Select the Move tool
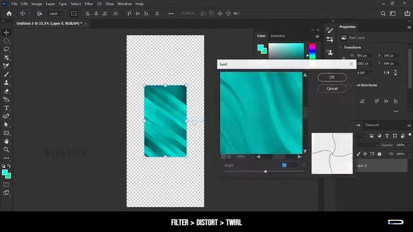This screenshot has height=232, width=413. 6,33
